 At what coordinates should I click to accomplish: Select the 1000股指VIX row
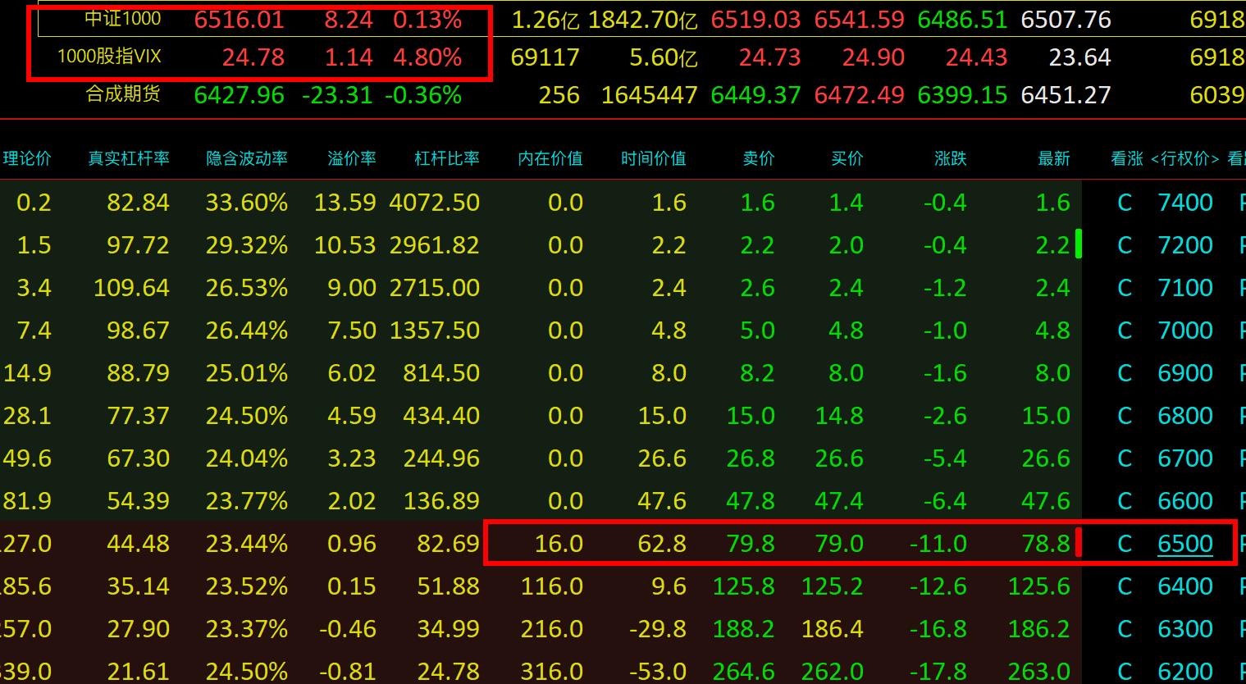(109, 57)
